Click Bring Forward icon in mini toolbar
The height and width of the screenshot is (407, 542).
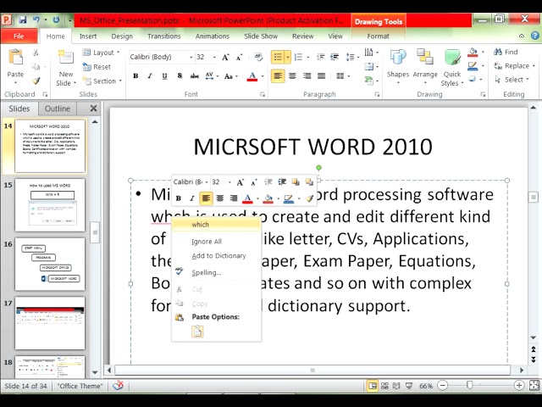tap(296, 182)
